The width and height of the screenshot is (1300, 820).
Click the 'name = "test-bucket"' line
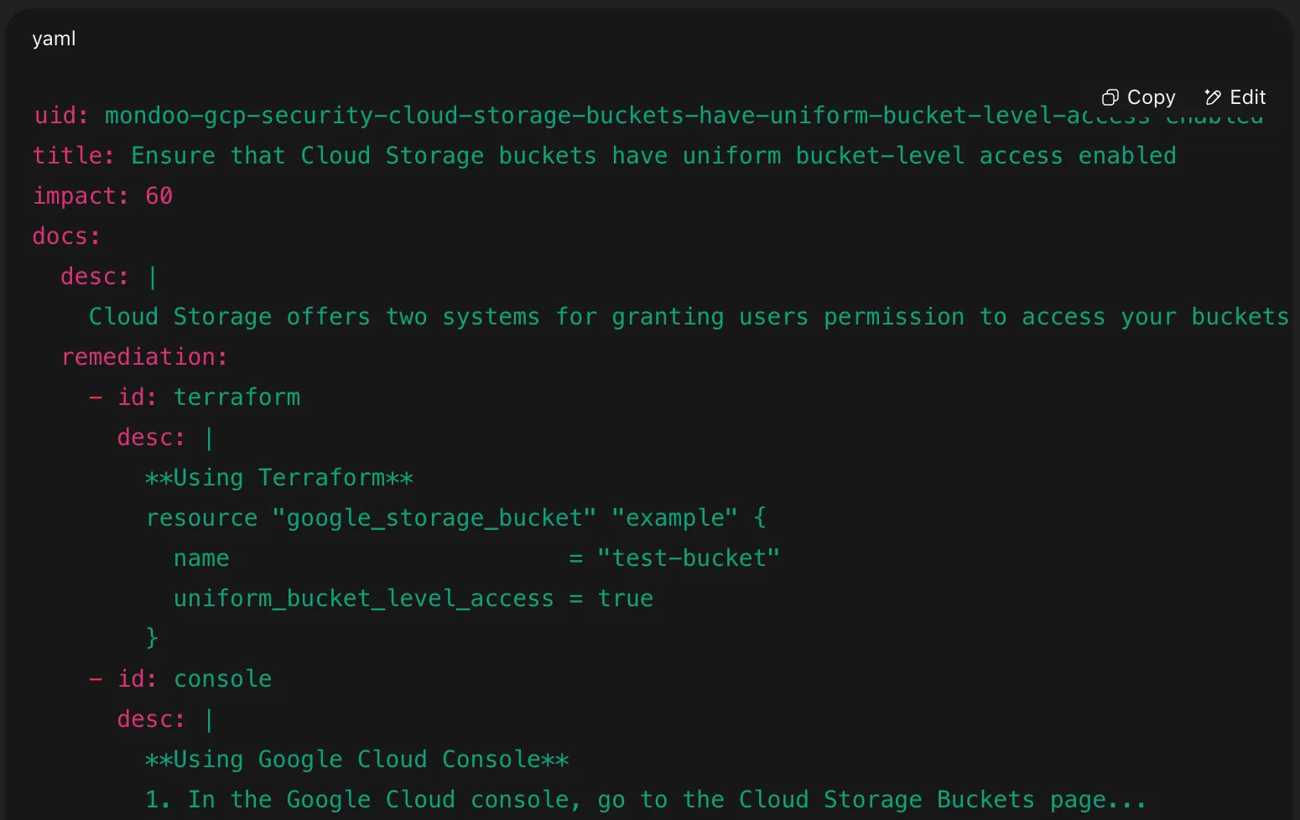[x=476, y=558]
